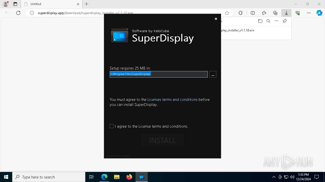Select the Untitled browser tab

[52, 4]
